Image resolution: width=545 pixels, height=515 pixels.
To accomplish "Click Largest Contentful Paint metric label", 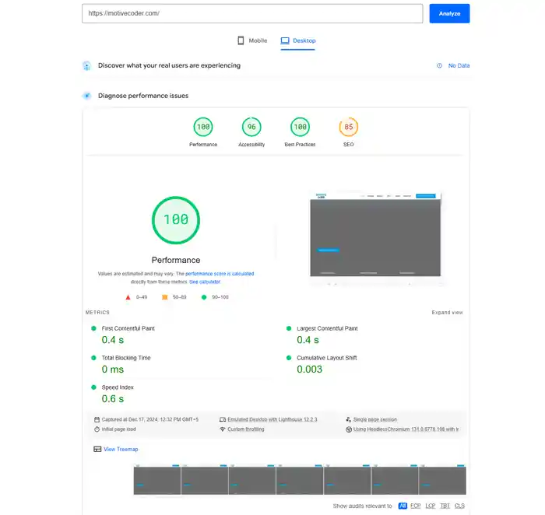I will (x=327, y=328).
